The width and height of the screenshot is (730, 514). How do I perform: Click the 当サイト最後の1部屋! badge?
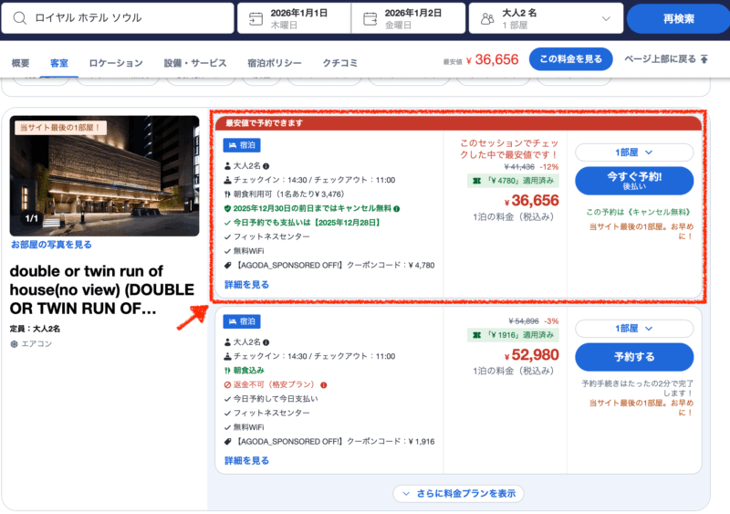pyautogui.click(x=60, y=128)
